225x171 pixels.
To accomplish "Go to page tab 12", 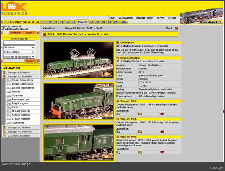I will tap(50, 22).
